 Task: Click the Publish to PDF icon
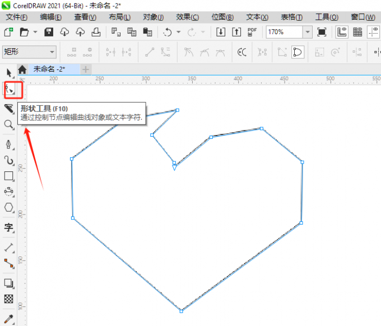[252, 32]
